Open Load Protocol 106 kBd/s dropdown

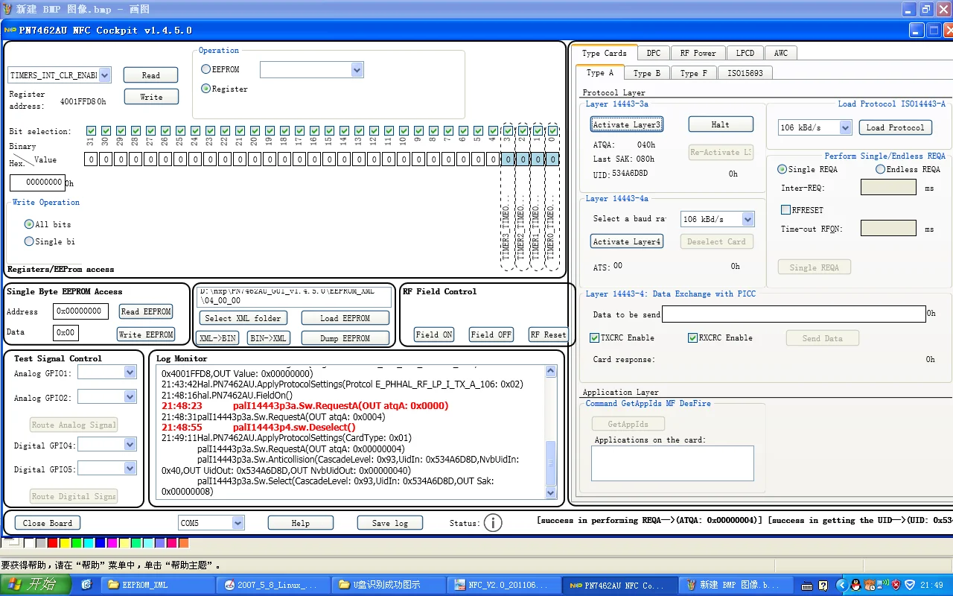[845, 127]
